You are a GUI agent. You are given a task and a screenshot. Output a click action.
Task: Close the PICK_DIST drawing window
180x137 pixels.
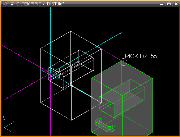pyautogui.click(x=176, y=4)
